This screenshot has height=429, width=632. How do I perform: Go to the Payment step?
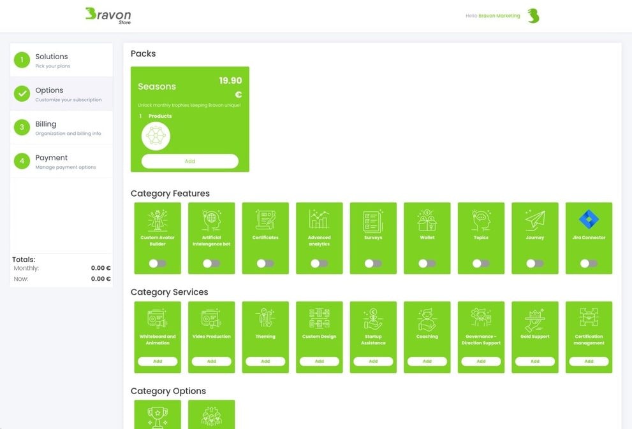61,161
